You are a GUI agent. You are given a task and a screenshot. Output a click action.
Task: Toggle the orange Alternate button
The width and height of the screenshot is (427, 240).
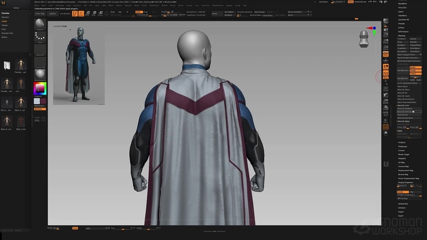(x=40, y=109)
